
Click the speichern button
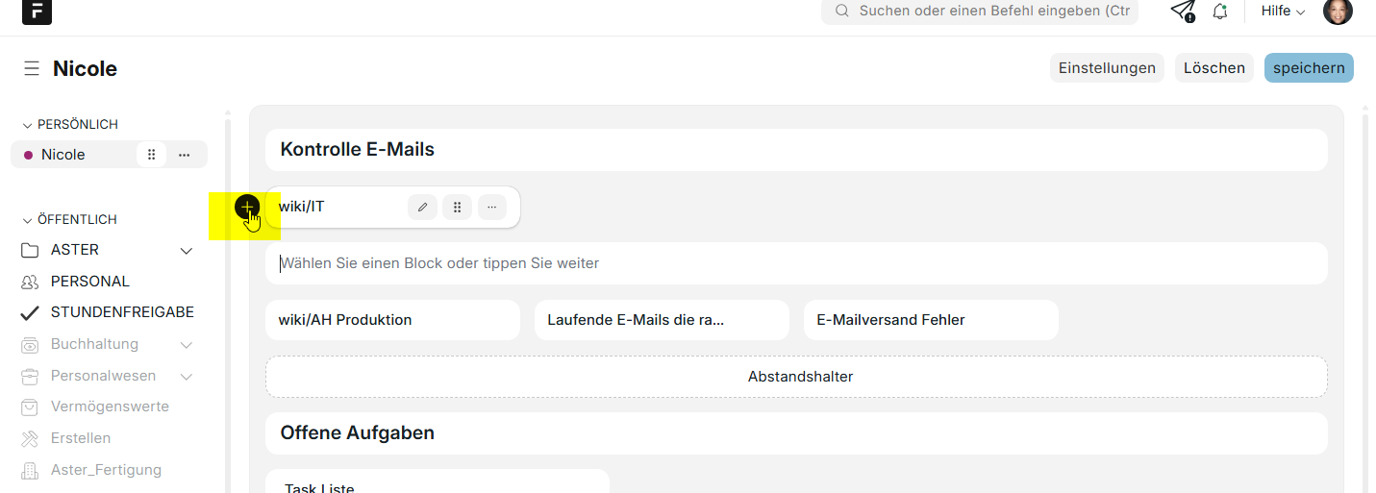(1308, 68)
